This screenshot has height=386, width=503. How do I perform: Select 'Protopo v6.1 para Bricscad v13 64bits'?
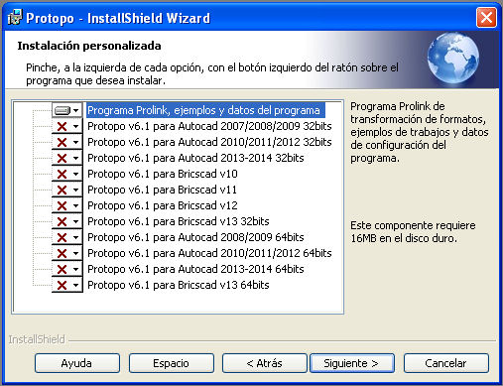[179, 285]
